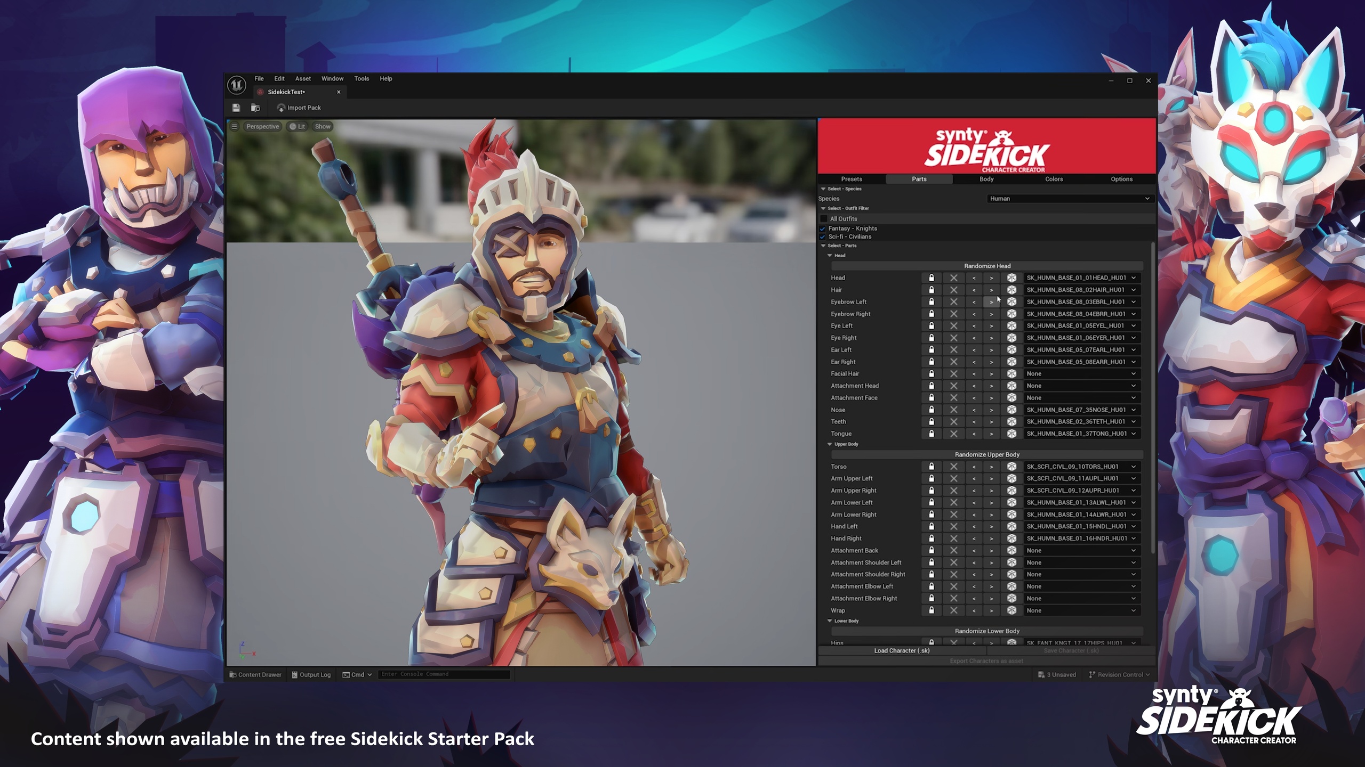
Task: Toggle lock on Attachment Elbow Left
Action: tap(931, 586)
